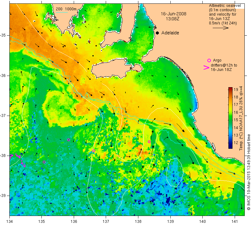Click the 15 tick on the color bar
The width and height of the screenshot is (251, 225).
coord(236,120)
